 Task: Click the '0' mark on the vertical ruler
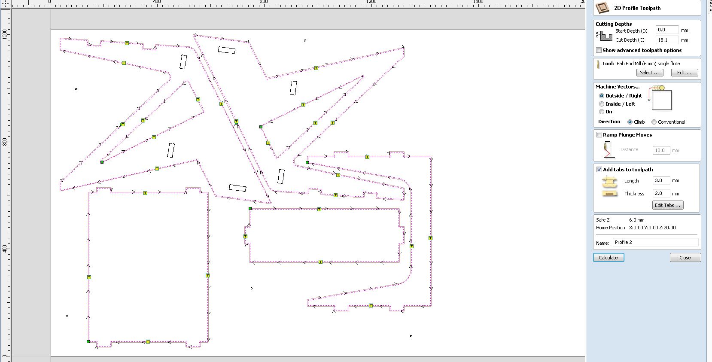tap(5, 356)
